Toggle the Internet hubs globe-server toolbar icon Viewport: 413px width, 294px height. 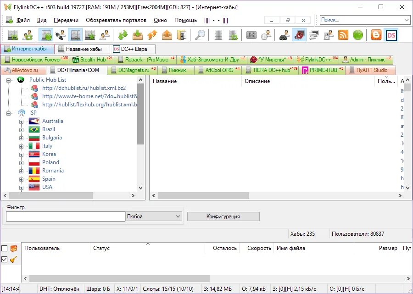tap(46, 35)
